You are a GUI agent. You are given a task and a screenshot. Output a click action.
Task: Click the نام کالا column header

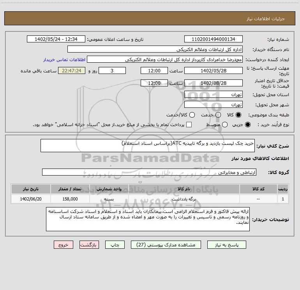pos(184,189)
